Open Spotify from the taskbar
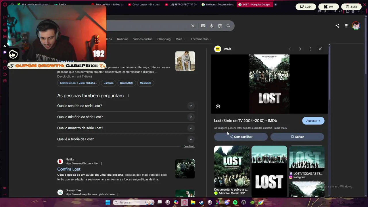Screen dimensions: 368x207 point(235,202)
